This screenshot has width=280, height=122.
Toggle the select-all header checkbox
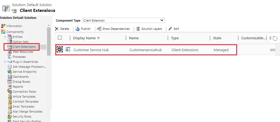(60, 38)
